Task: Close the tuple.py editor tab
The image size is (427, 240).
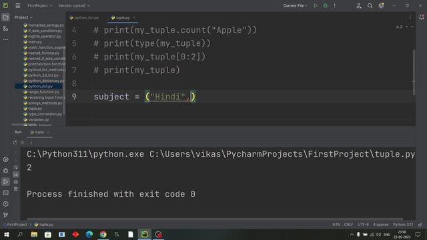Action: [x=134, y=18]
